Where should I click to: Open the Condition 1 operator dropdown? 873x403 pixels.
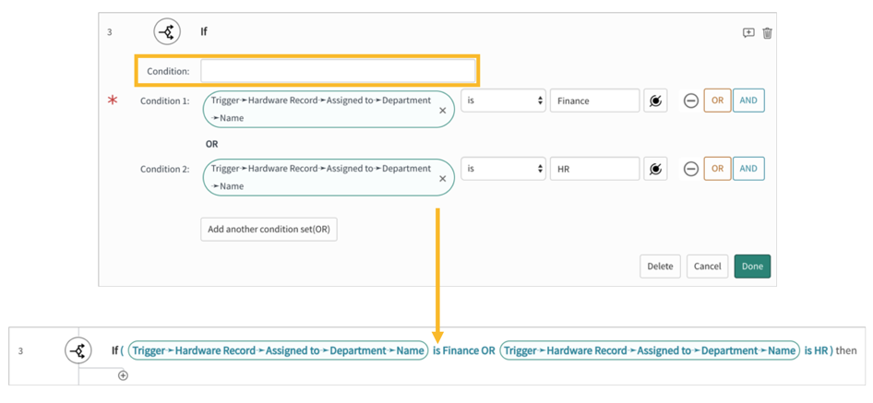pos(503,101)
